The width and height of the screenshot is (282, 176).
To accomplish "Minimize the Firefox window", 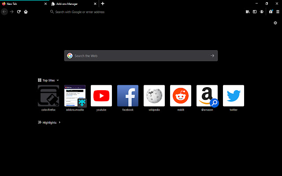I will 256,4.
